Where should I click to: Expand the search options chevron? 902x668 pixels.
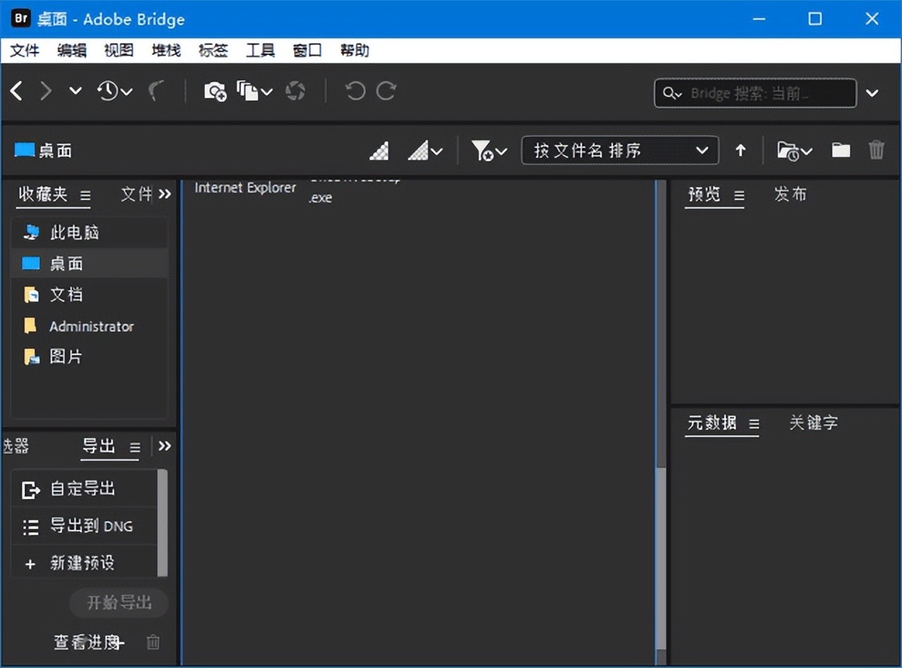click(872, 93)
